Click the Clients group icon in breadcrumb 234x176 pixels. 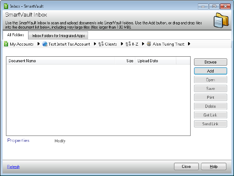(x=101, y=44)
